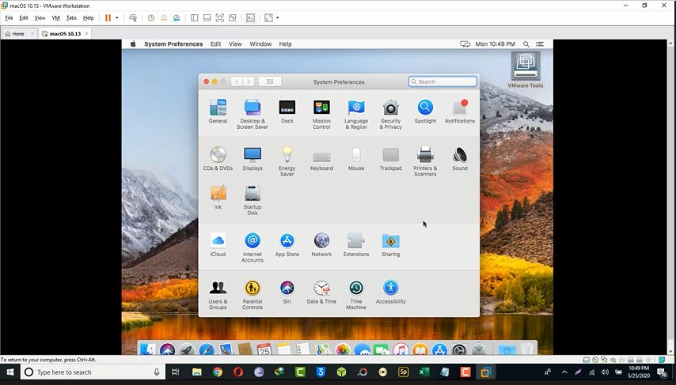Screen dimensions: 676x385
Task: Open the VMware Tabs menu
Action: 71,17
